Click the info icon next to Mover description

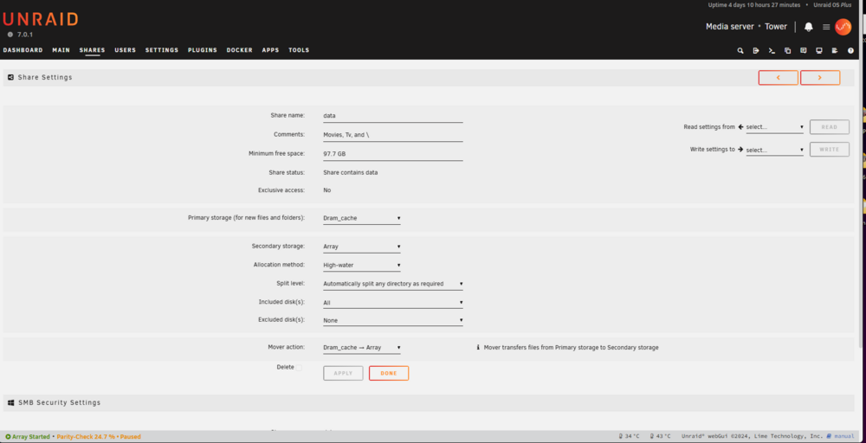coord(478,348)
